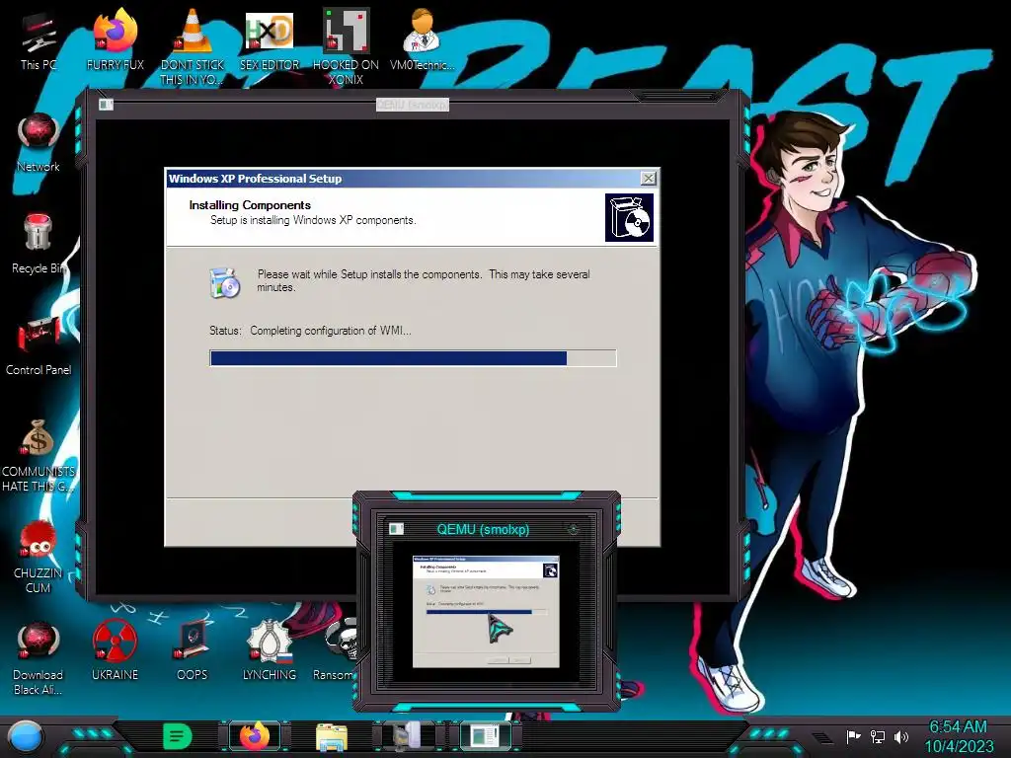Open the Download Black Ali shortcut
Image resolution: width=1011 pixels, height=758 pixels.
(39, 658)
